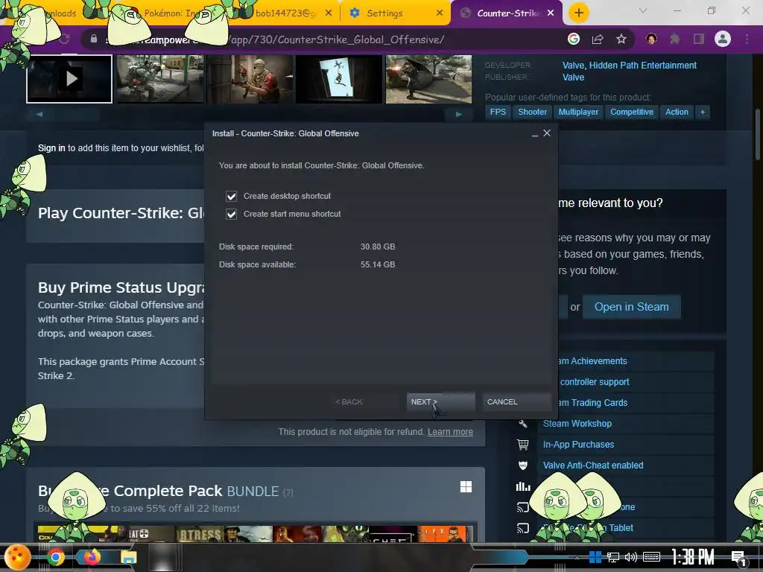The width and height of the screenshot is (763, 572).
Task: Open the second screenshot thumbnail of soldiers
Action: tap(160, 79)
